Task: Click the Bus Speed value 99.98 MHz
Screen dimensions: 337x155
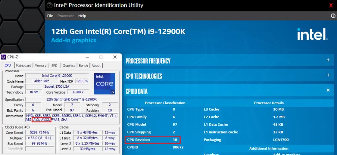Action: pos(40,143)
